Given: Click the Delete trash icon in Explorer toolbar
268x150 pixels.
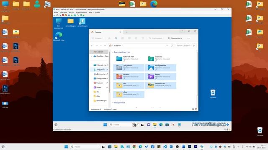Looking at the screenshot, I should (x=143, y=38).
